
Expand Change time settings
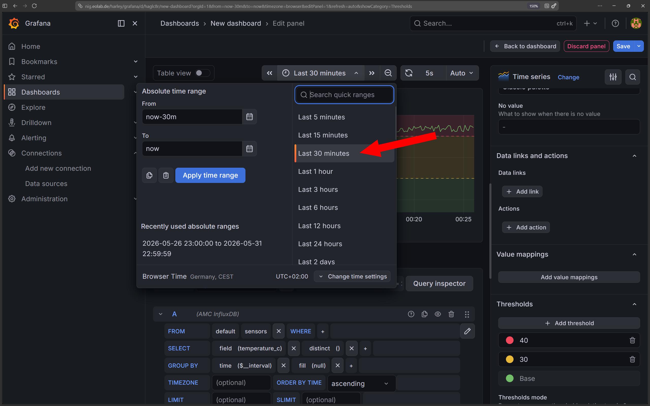[352, 277]
